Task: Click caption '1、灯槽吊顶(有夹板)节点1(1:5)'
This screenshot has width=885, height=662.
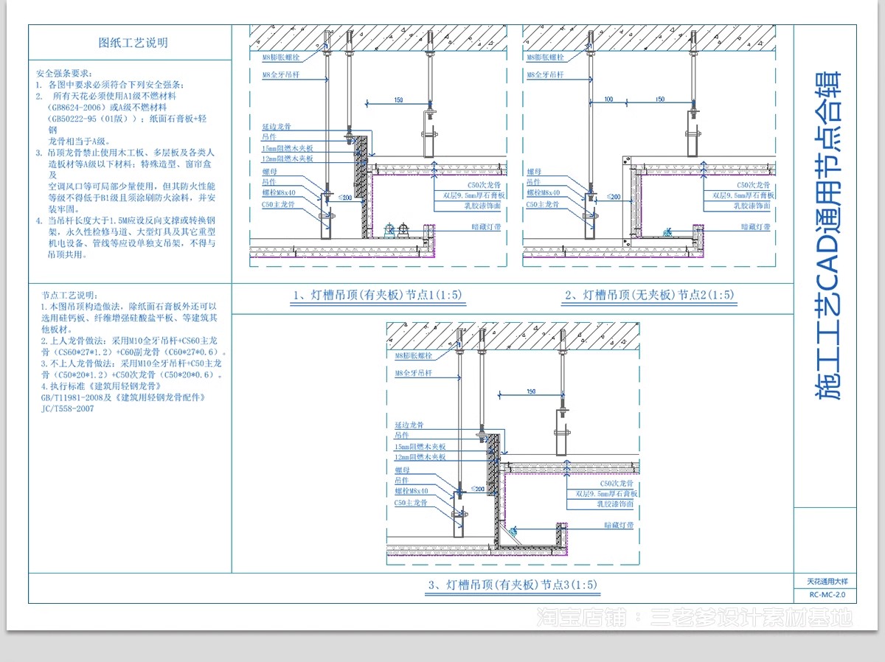Action: 377,295
